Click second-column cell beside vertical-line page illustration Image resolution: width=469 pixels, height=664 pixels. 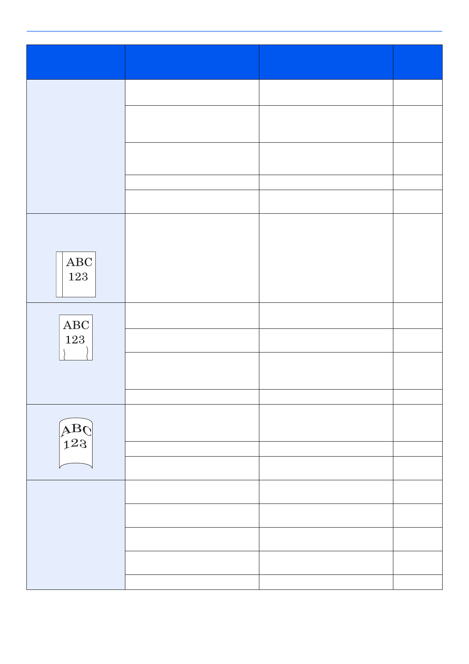coord(192,258)
